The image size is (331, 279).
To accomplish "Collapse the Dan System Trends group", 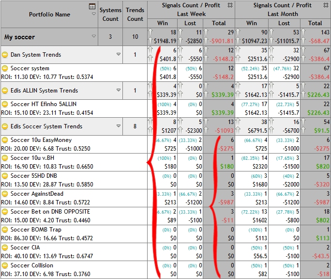I will (x=118, y=55).
